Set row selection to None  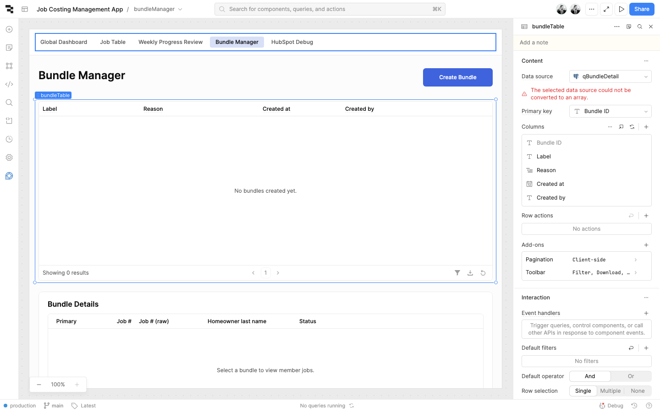coord(638,391)
